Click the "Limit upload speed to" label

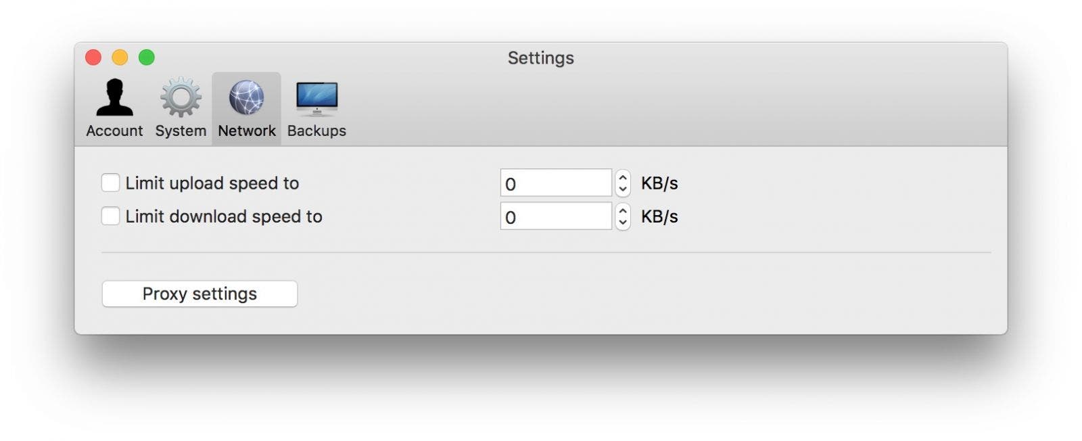212,183
